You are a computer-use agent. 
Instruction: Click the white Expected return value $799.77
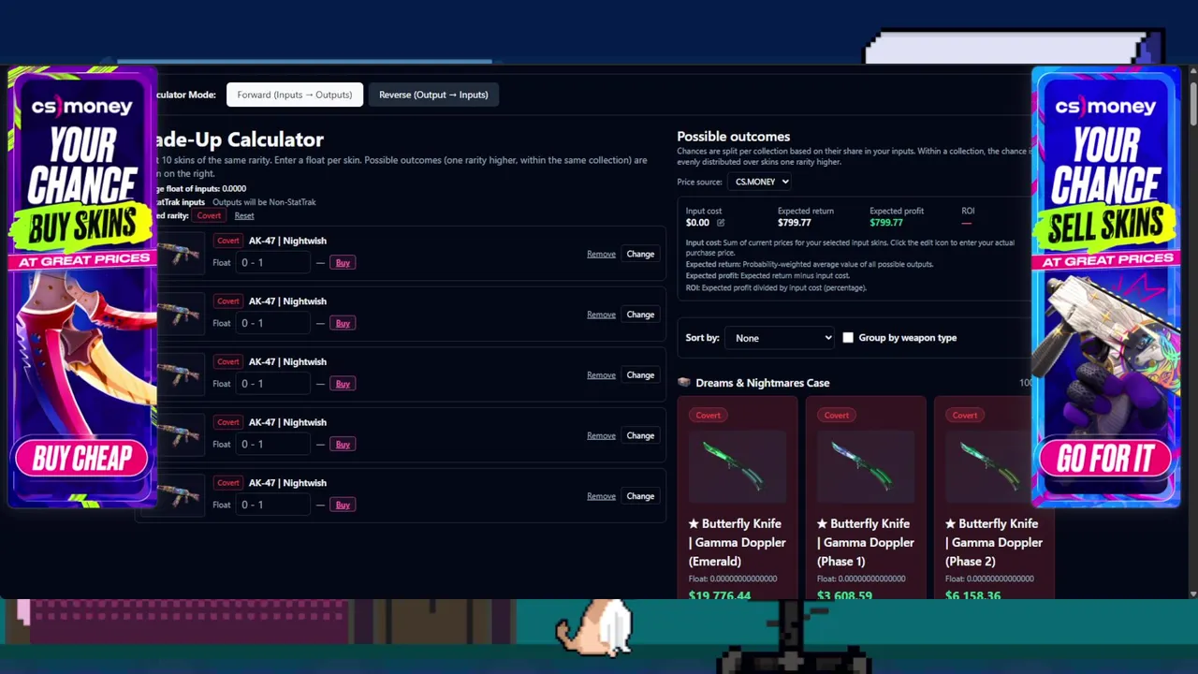click(x=795, y=223)
